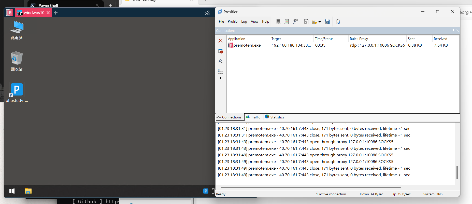472x204 pixels.
Task: Expand the Open Profile dropdown arrow
Action: pyautogui.click(x=320, y=22)
